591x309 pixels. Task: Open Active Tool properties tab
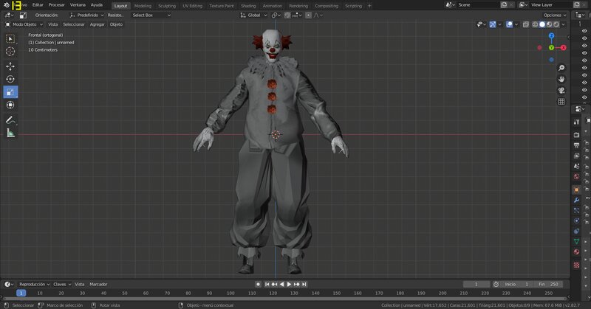click(x=576, y=122)
